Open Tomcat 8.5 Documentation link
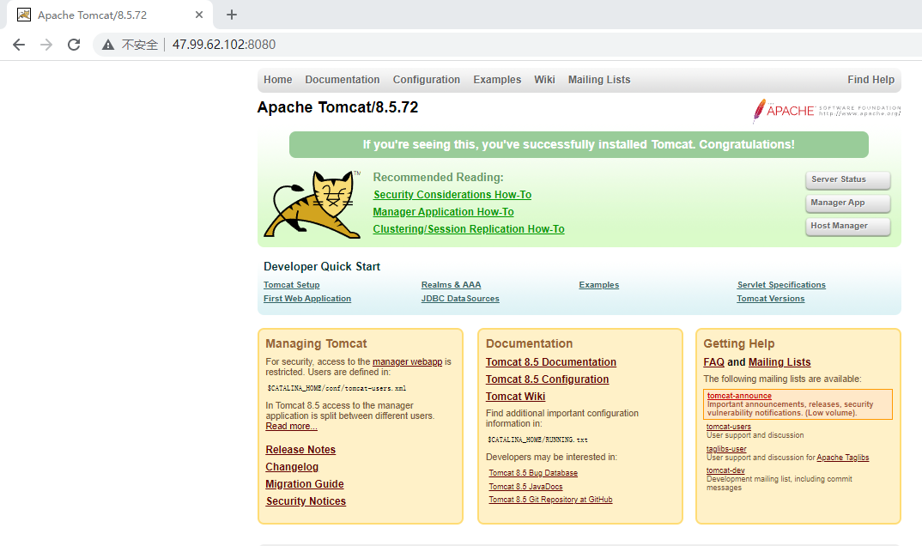Image resolution: width=922 pixels, height=546 pixels. [551, 362]
